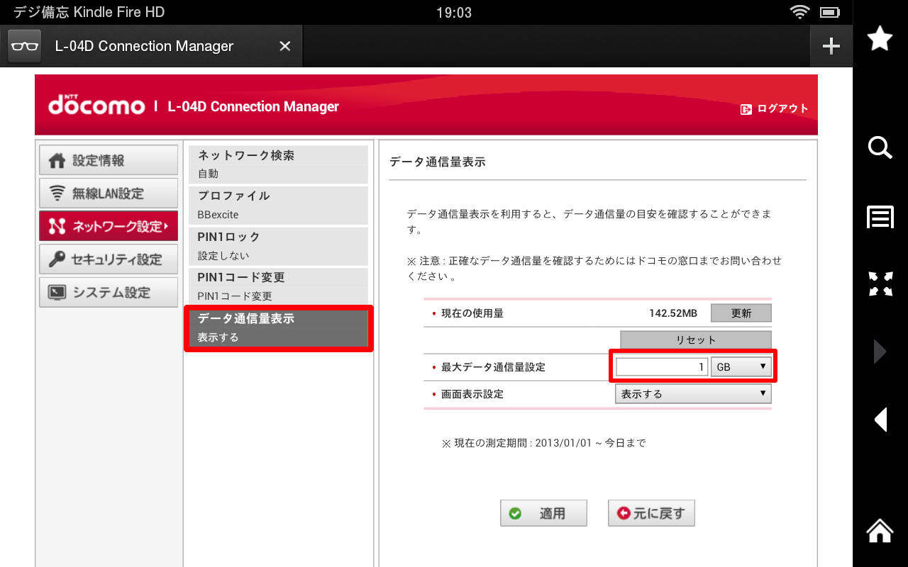Screen dimensions: 908x567
Task: Select ネットワーク設定 menu
Action: tap(109, 226)
